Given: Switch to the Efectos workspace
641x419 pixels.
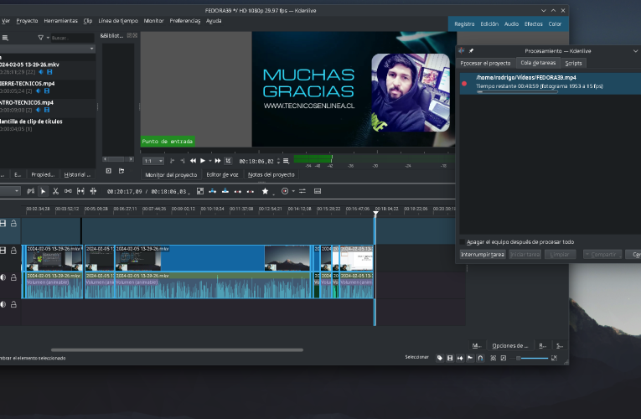Looking at the screenshot, I should (534, 24).
